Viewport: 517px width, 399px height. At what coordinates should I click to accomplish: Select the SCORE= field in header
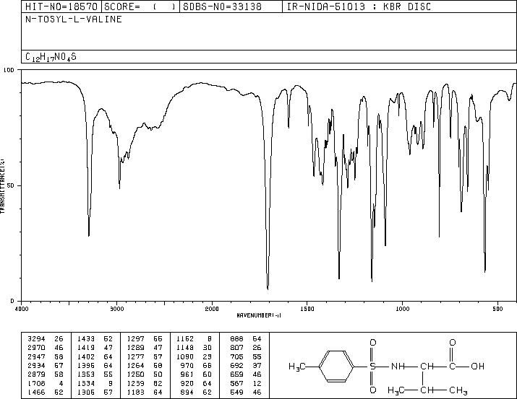(140, 6)
